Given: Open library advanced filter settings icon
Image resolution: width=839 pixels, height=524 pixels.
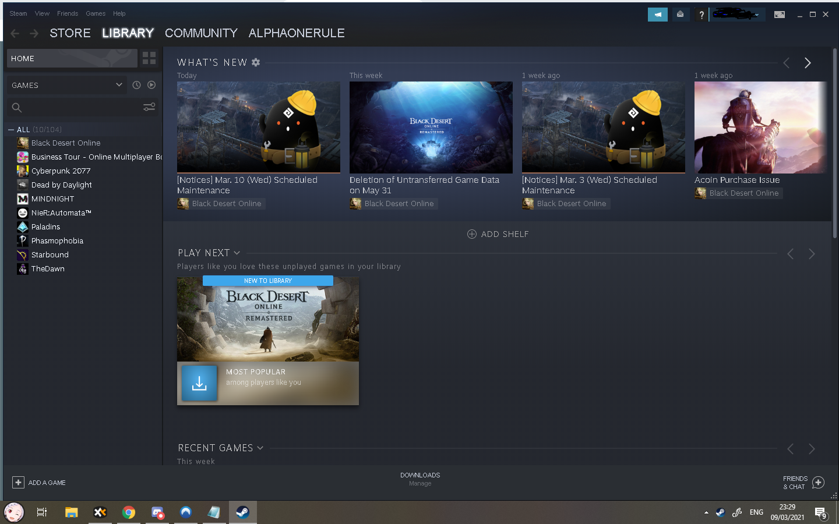Looking at the screenshot, I should click(x=149, y=107).
